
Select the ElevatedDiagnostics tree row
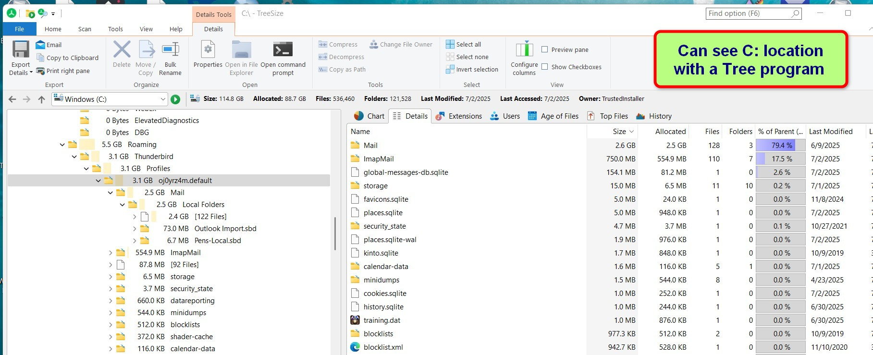click(167, 121)
